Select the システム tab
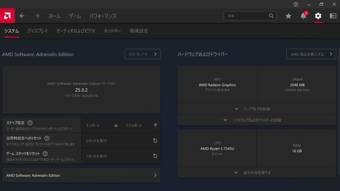340x191 pixels. 11,31
